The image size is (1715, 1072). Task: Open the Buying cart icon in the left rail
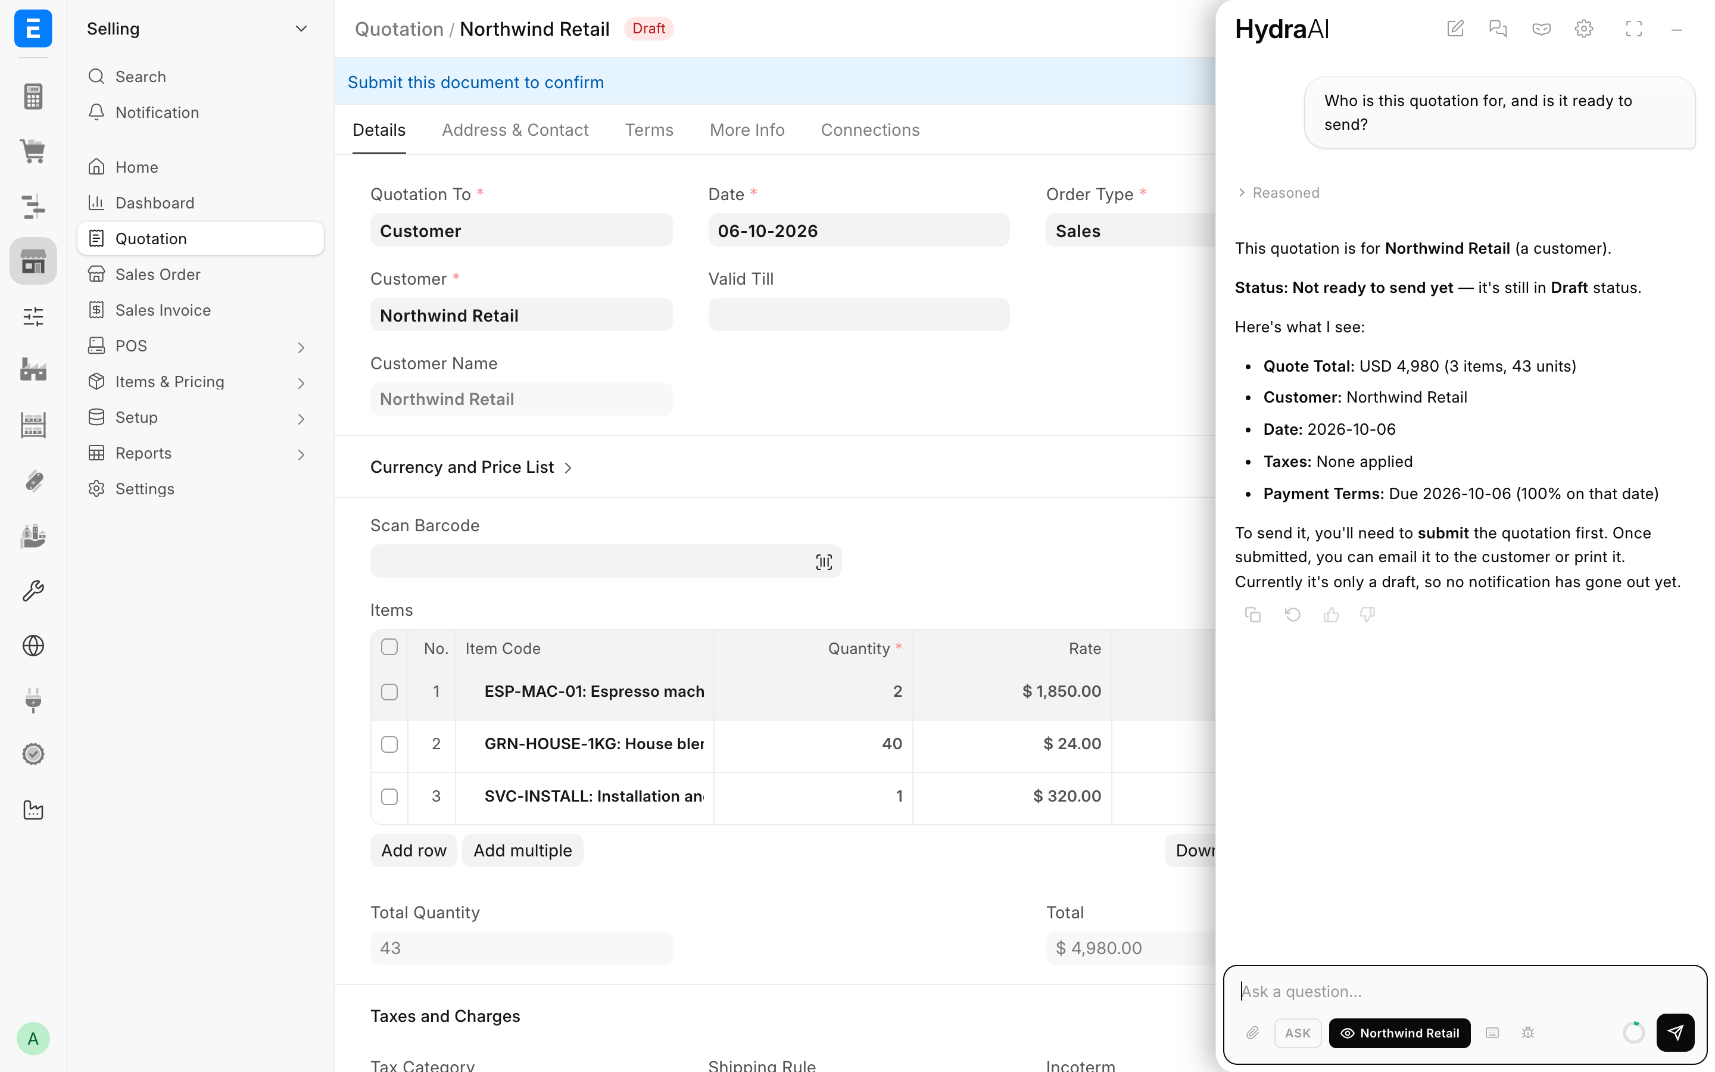(33, 150)
